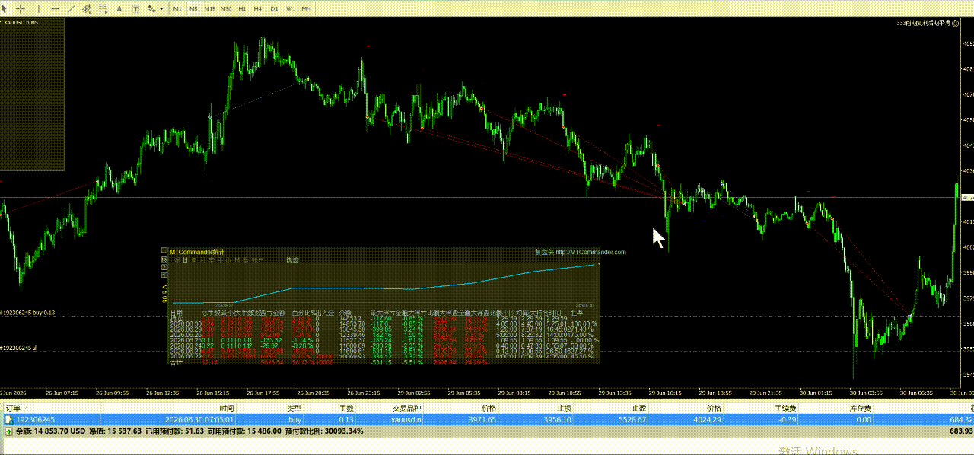This screenshot has height=455, width=974.
Task: Click the #192306245 sl line label
Action: tap(18, 348)
